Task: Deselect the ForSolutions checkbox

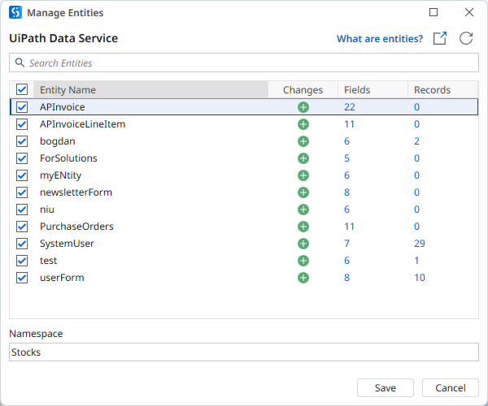Action: tap(22, 158)
